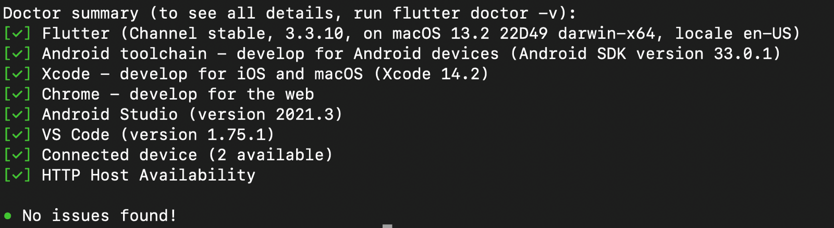Screen dimensions: 834x228
Task: Click the 'develop for the web' text
Action: point(222,95)
